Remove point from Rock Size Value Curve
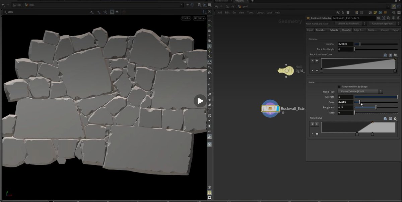Image resolution: width=402 pixels, height=202 pixels. click(313, 61)
